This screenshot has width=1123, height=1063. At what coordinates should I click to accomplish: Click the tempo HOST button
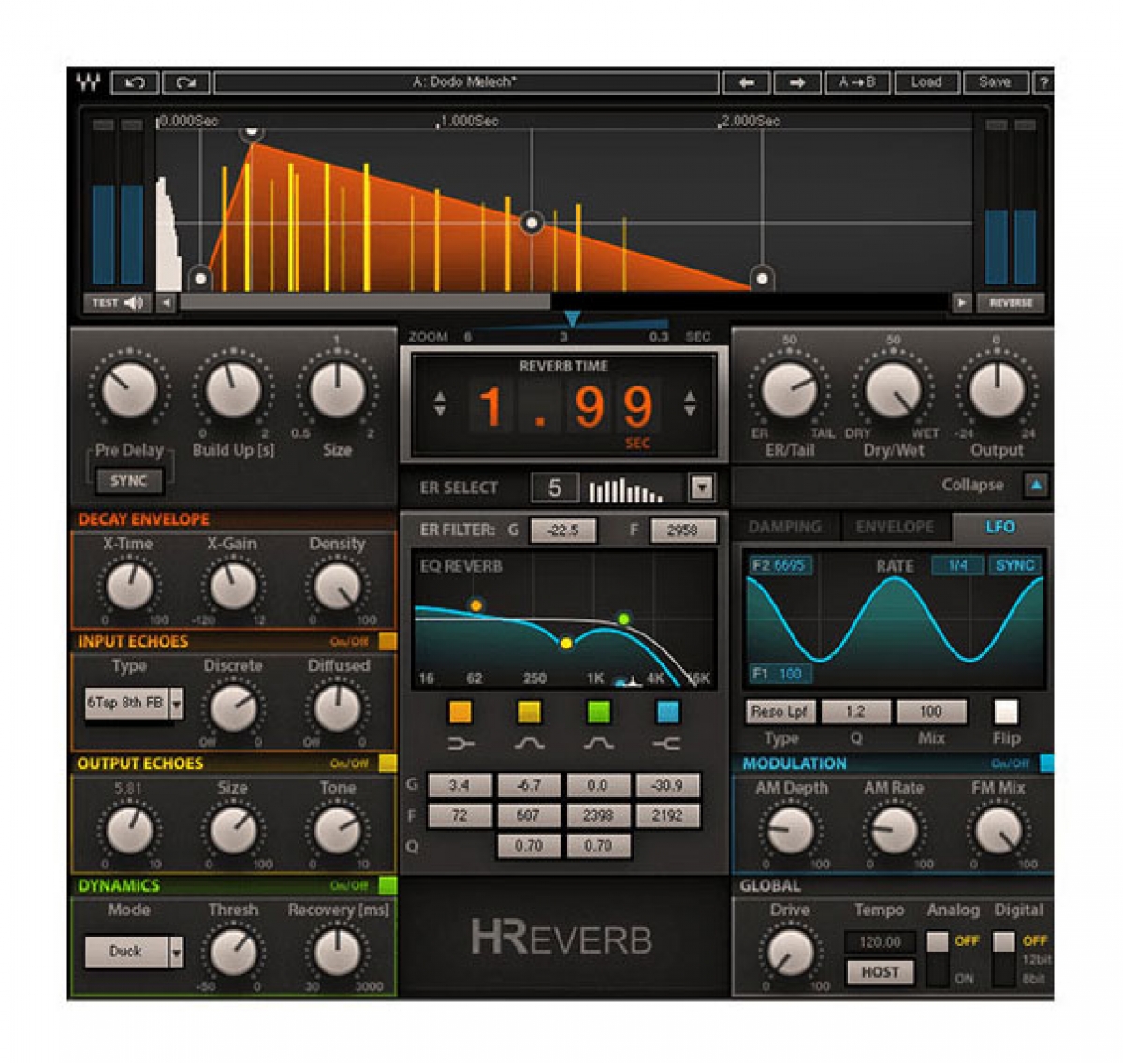[880, 972]
